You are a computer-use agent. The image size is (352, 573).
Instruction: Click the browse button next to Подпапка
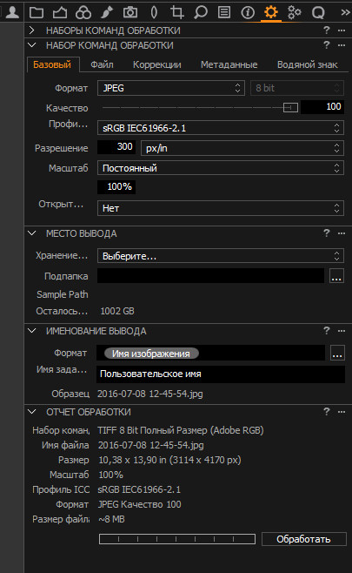tap(336, 276)
